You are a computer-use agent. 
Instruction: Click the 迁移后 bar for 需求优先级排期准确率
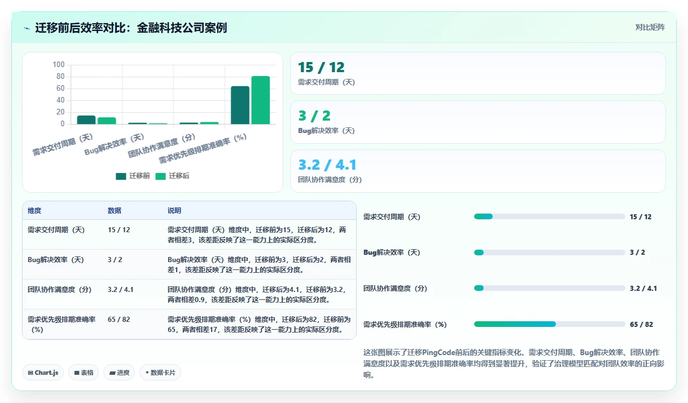click(x=261, y=100)
